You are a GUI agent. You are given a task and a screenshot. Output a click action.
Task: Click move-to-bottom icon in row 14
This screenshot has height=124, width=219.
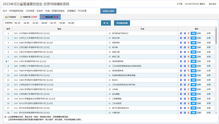tap(185, 94)
